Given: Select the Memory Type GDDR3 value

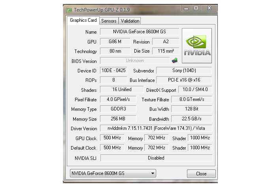Looking at the screenshot, I should point(118,109).
